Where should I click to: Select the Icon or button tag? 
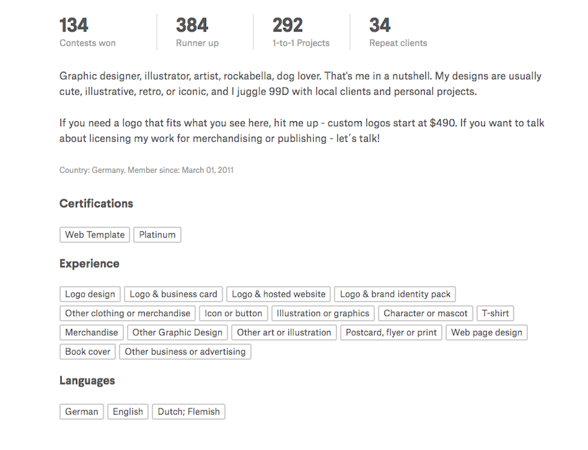pos(233,313)
